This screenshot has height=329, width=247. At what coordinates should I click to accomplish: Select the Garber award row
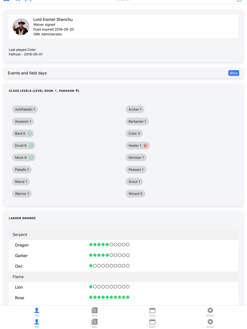(x=123, y=256)
